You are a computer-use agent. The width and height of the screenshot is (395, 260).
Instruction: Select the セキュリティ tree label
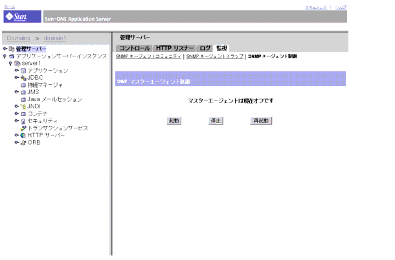(42, 121)
